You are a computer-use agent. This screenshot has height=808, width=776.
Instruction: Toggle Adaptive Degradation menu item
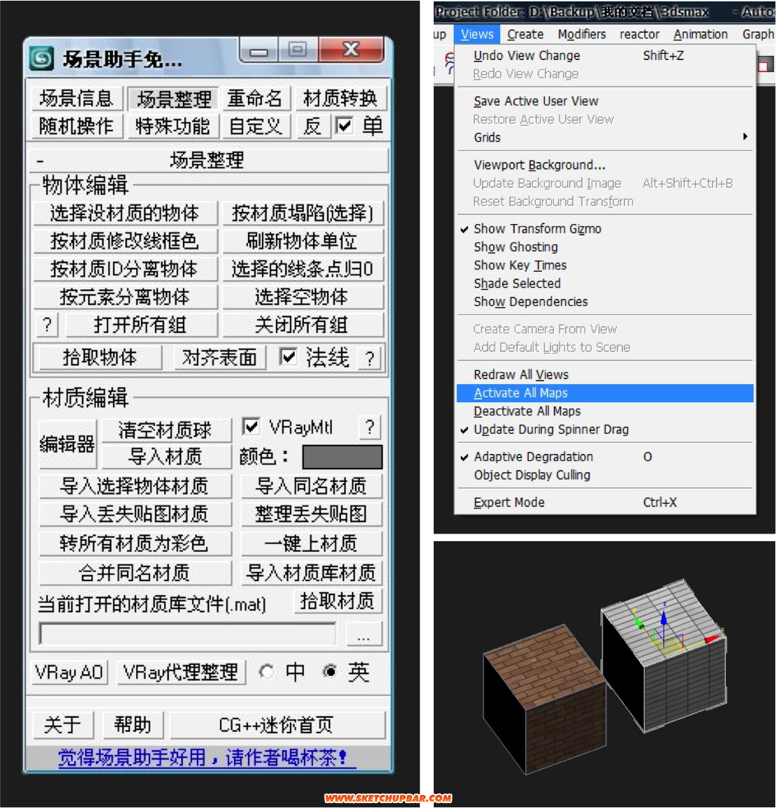pos(605,457)
